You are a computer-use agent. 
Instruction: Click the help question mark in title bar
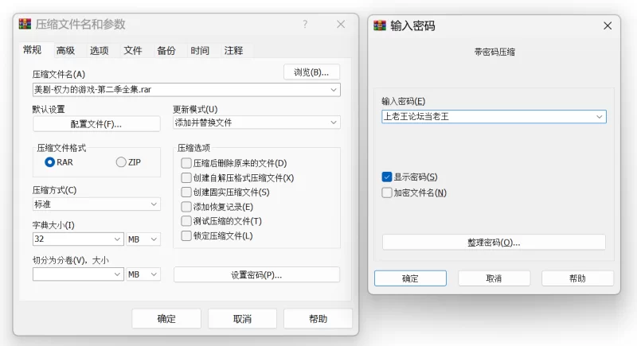304,25
